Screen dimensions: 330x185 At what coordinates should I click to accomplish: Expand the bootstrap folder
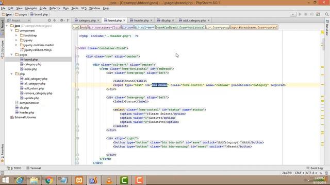(x=16, y=35)
